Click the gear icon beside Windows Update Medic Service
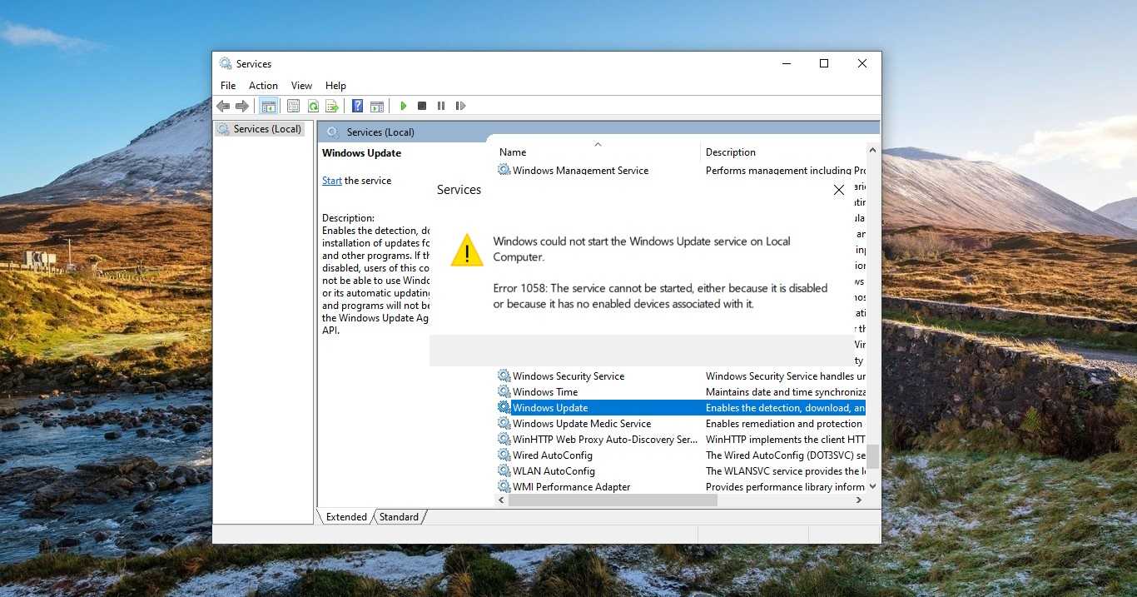This screenshot has height=597, width=1137. 504,424
